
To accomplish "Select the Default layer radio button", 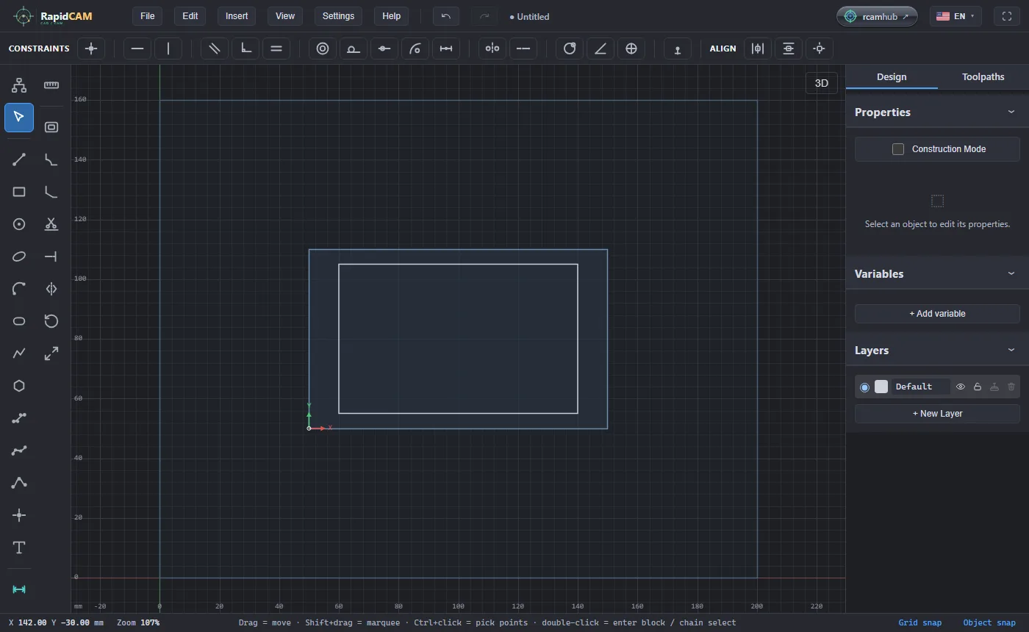I will [864, 387].
